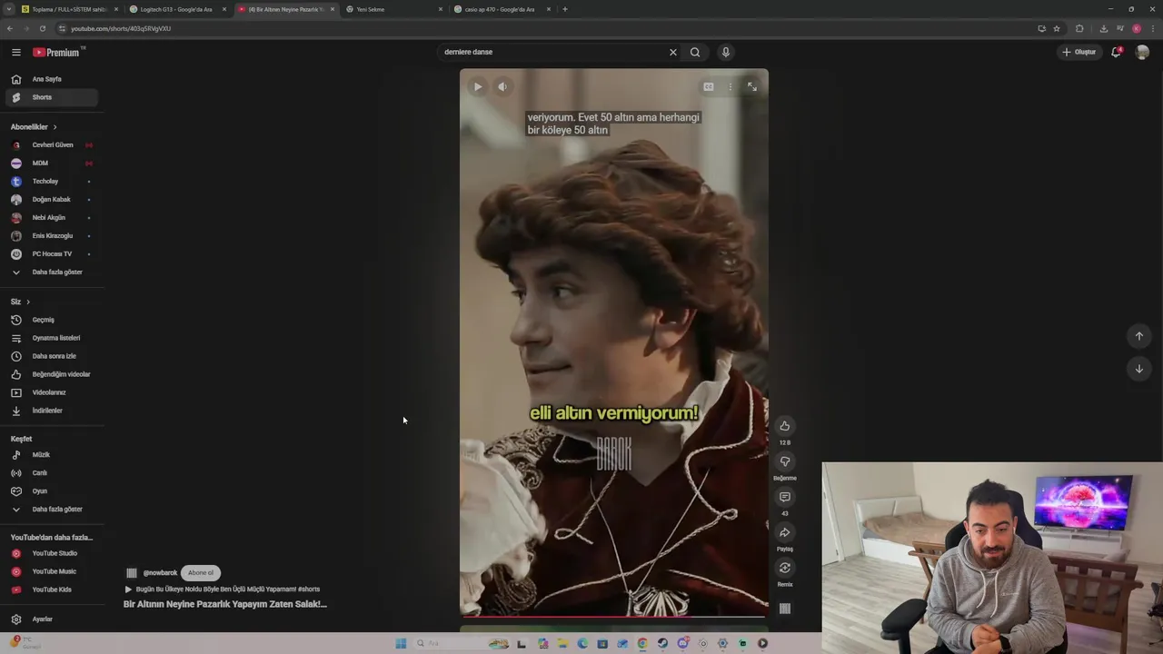This screenshot has height=654, width=1163.
Task: Click the YouTube Premium logo
Action: pos(58,53)
